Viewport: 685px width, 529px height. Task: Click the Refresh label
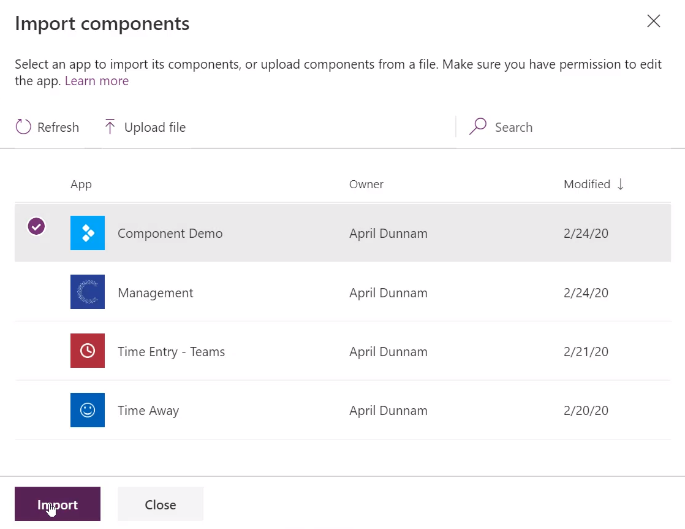[x=58, y=127]
